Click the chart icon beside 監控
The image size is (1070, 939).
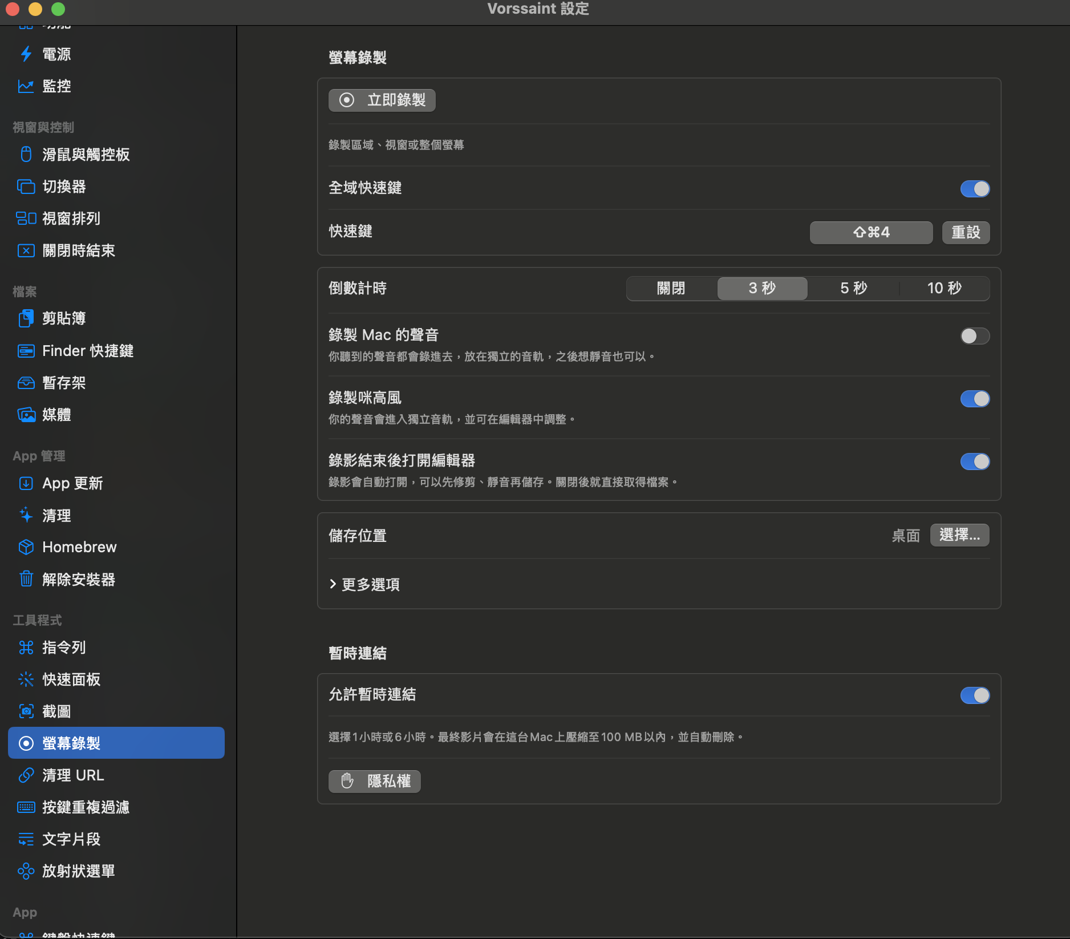click(x=26, y=86)
